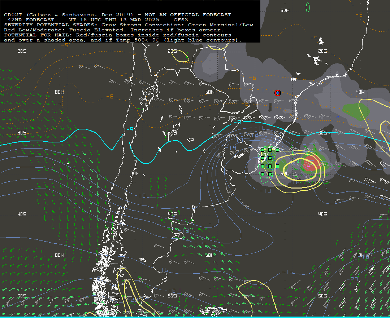This screenshot has width=390, height=318.
Task: Click "POTENTIAL FOR HAIL:" in the legend
Action: tap(38, 35)
